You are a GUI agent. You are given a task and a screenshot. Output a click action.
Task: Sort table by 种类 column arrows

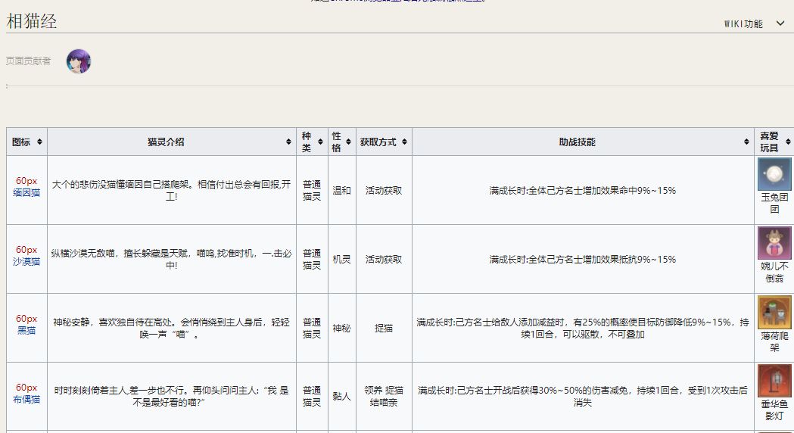point(320,142)
